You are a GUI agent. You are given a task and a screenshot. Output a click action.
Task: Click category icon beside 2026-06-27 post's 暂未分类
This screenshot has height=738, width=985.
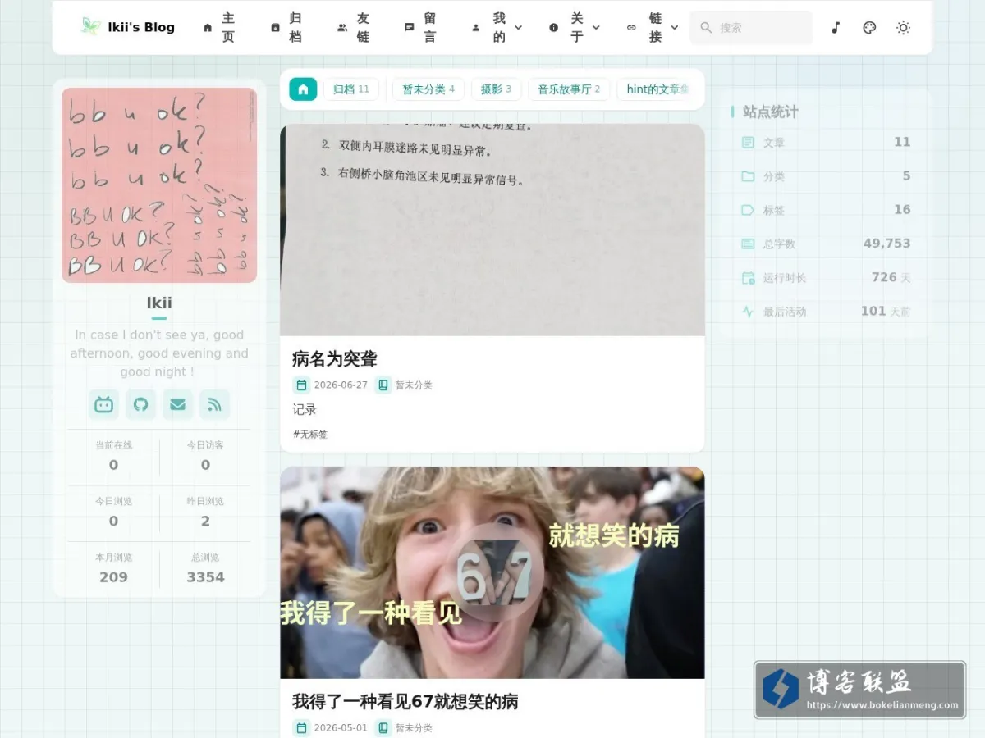pos(383,385)
